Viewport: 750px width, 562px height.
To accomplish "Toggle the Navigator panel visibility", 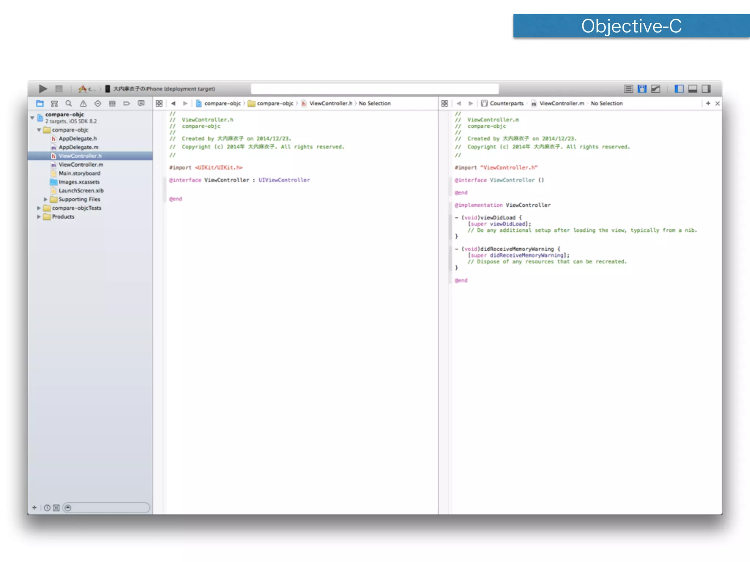I will (679, 89).
